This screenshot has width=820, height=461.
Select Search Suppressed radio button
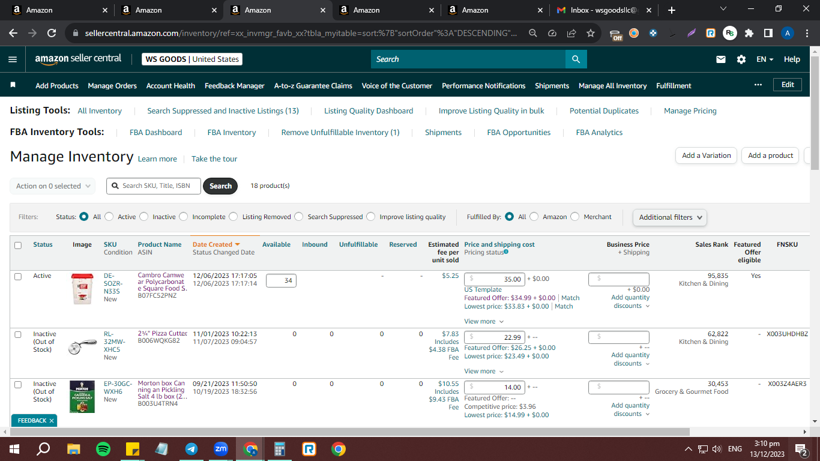299,217
